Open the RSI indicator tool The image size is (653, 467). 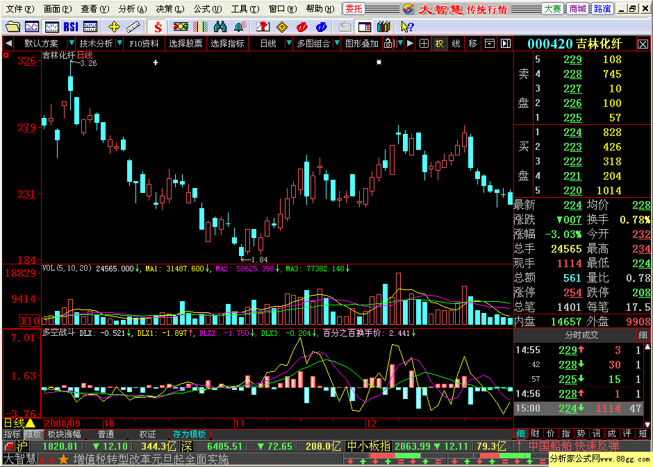[x=71, y=27]
